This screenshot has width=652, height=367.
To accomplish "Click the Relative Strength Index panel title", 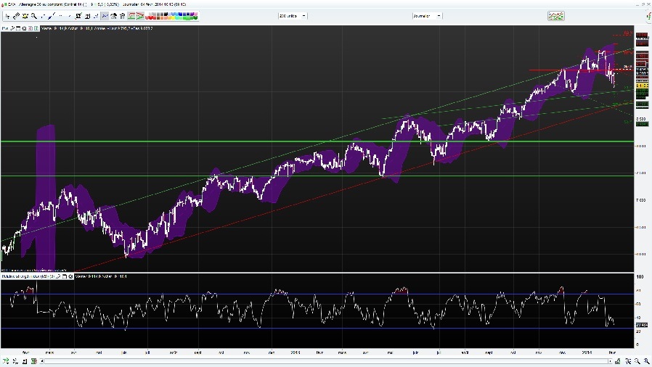I will (x=28, y=276).
